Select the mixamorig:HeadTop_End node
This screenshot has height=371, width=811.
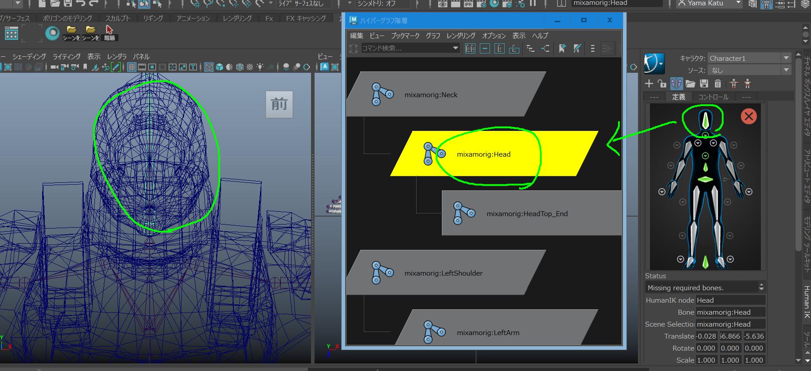coord(531,213)
